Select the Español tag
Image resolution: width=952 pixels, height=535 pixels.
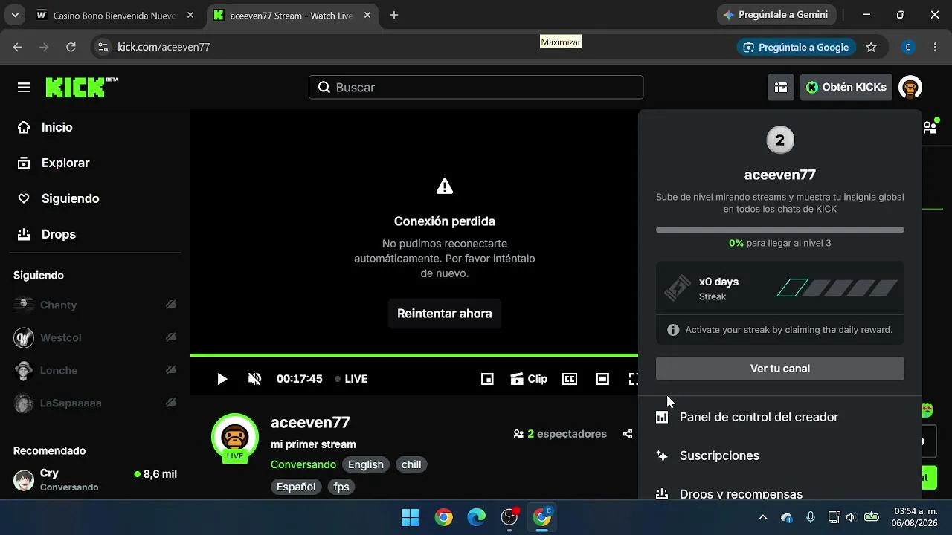296,487
